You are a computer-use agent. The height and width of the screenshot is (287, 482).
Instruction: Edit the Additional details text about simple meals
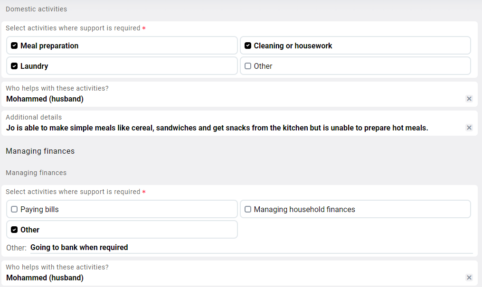click(217, 128)
